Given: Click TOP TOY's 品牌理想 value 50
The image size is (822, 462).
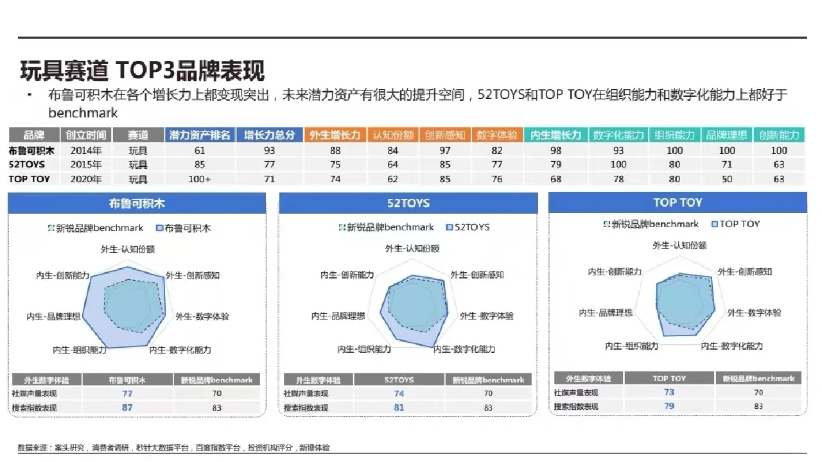Looking at the screenshot, I should pos(726,179).
